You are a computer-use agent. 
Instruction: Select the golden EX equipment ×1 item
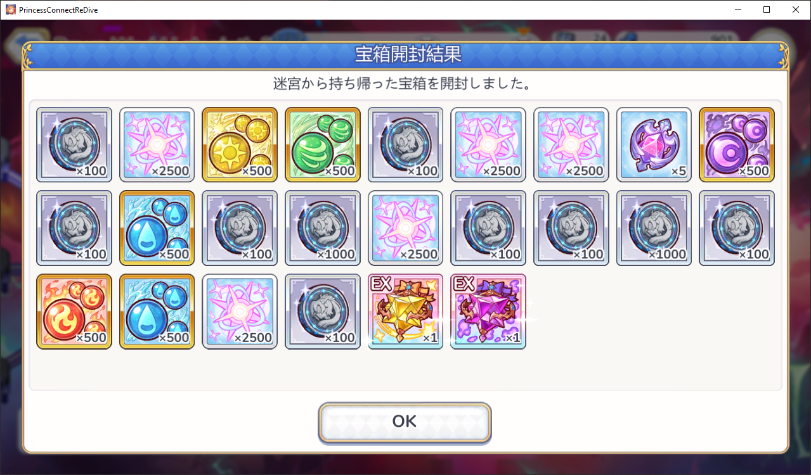[x=406, y=312]
